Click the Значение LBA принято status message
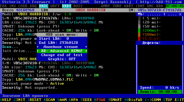This screenshot has height=102, width=184. (x=25, y=96)
